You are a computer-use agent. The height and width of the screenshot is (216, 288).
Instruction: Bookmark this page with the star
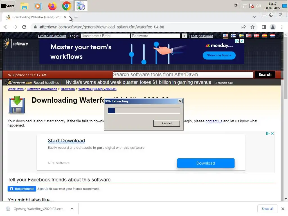(253, 27)
